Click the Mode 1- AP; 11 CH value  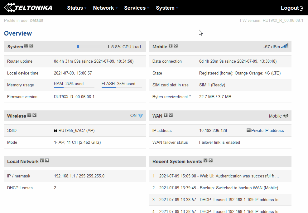click(77, 142)
